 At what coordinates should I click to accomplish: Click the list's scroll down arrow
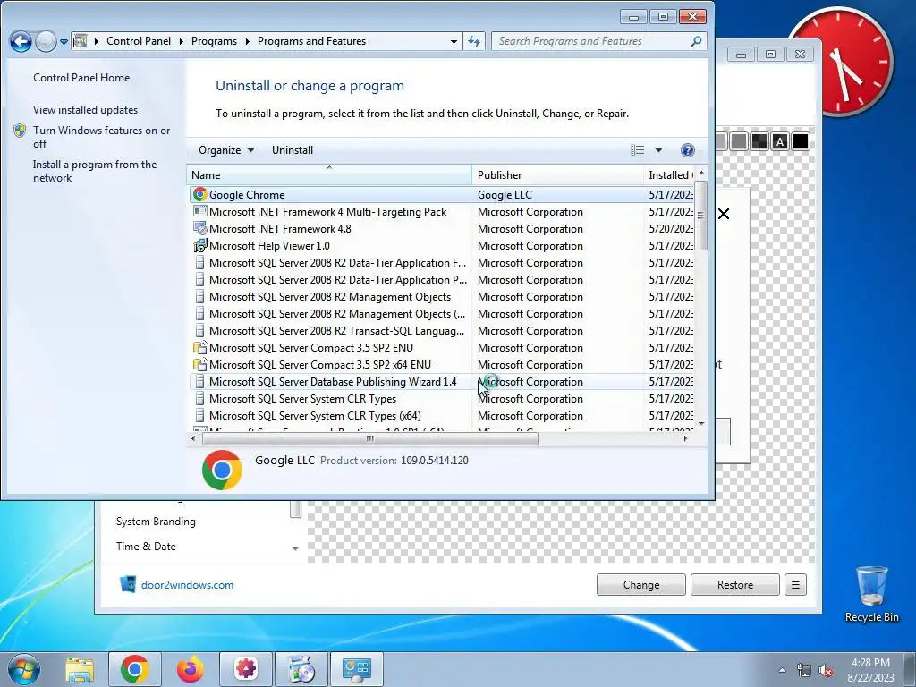tap(701, 423)
